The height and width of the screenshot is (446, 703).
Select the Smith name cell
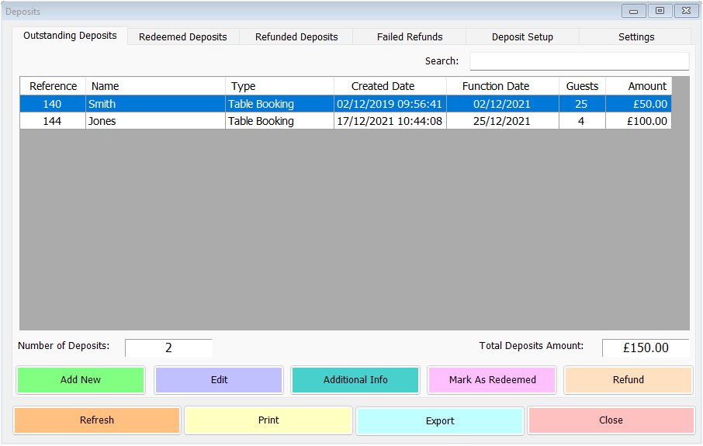pyautogui.click(x=155, y=104)
